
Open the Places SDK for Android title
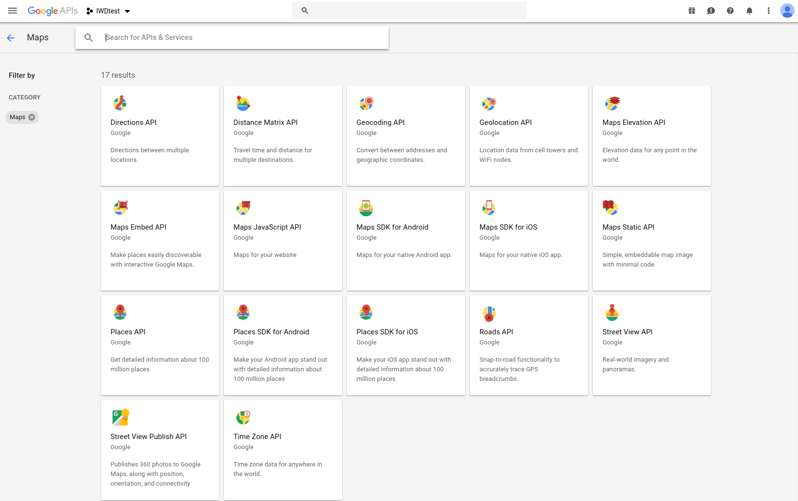(271, 332)
